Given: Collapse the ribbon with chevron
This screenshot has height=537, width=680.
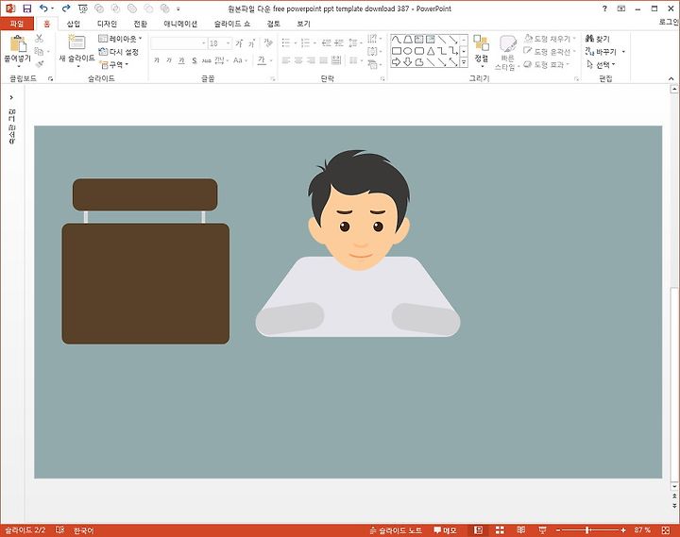Looking at the screenshot, I should pyautogui.click(x=671, y=78).
